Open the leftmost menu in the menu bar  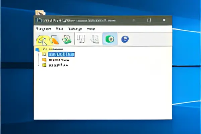tap(44, 29)
